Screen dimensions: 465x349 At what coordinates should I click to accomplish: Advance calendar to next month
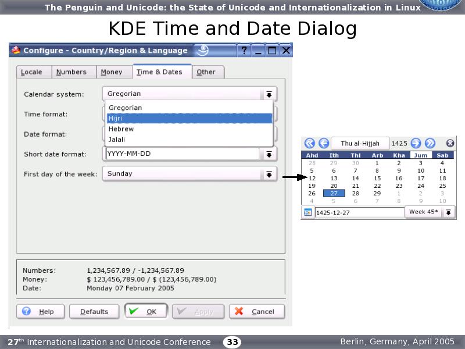[x=416, y=143]
